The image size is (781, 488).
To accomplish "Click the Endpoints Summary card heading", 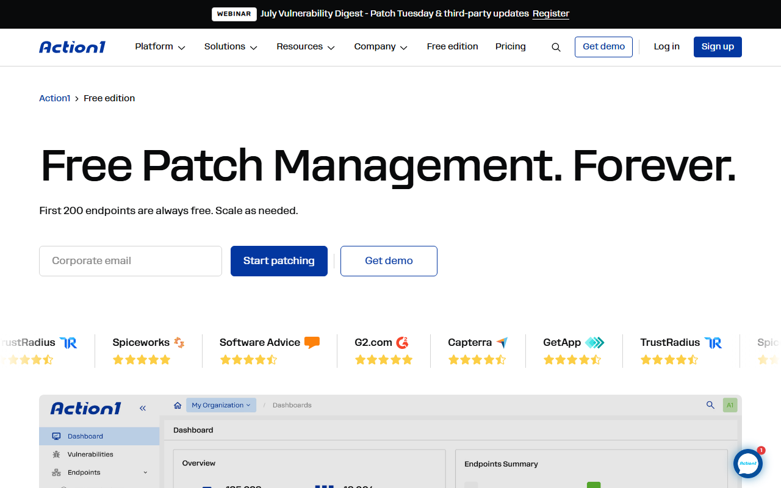I will (501, 464).
